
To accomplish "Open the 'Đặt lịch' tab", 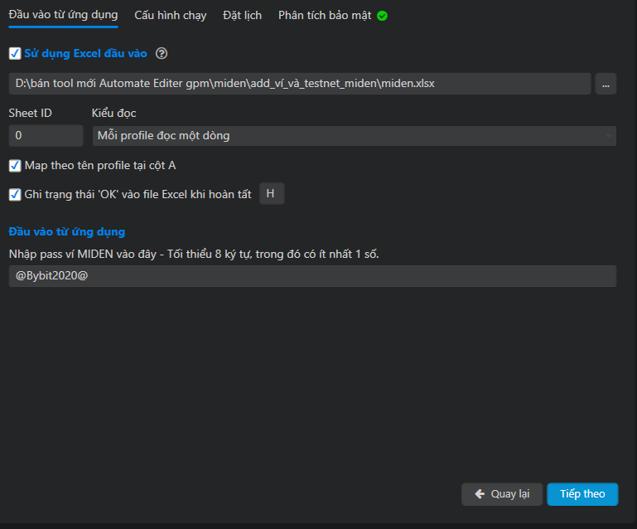I will 242,15.
